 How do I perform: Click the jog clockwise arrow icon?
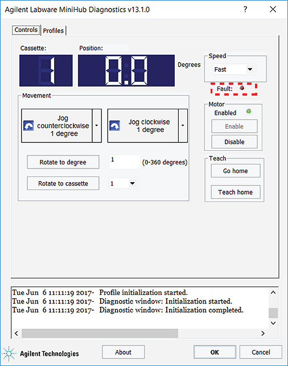tap(115, 126)
